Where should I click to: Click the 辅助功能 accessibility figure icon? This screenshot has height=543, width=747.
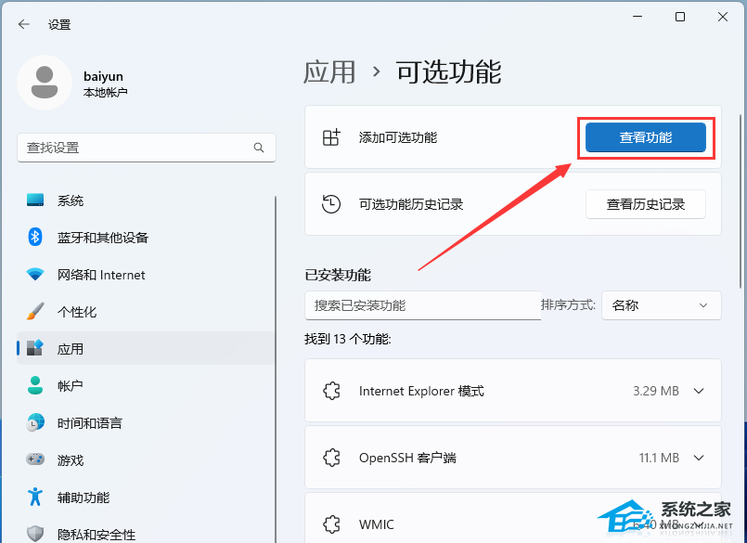coord(35,498)
